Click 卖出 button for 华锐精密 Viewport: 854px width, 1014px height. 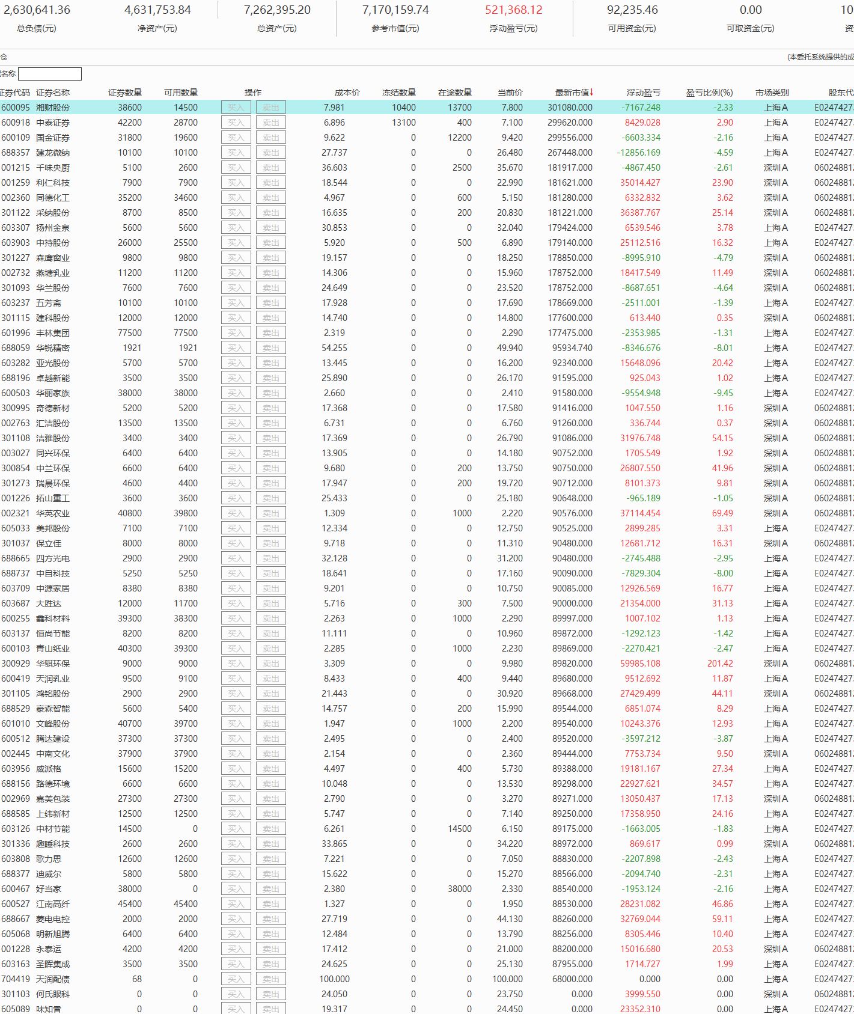point(271,348)
